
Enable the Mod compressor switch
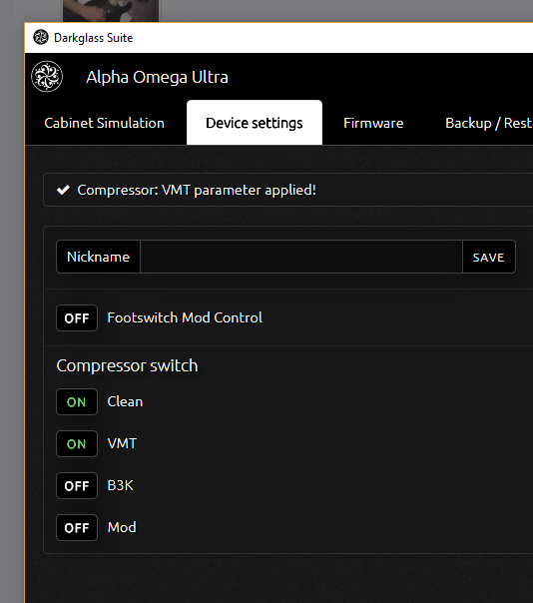tap(77, 527)
